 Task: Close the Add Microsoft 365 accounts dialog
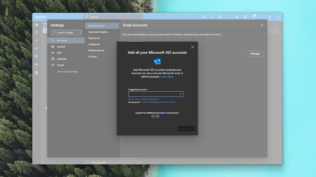(x=192, y=47)
